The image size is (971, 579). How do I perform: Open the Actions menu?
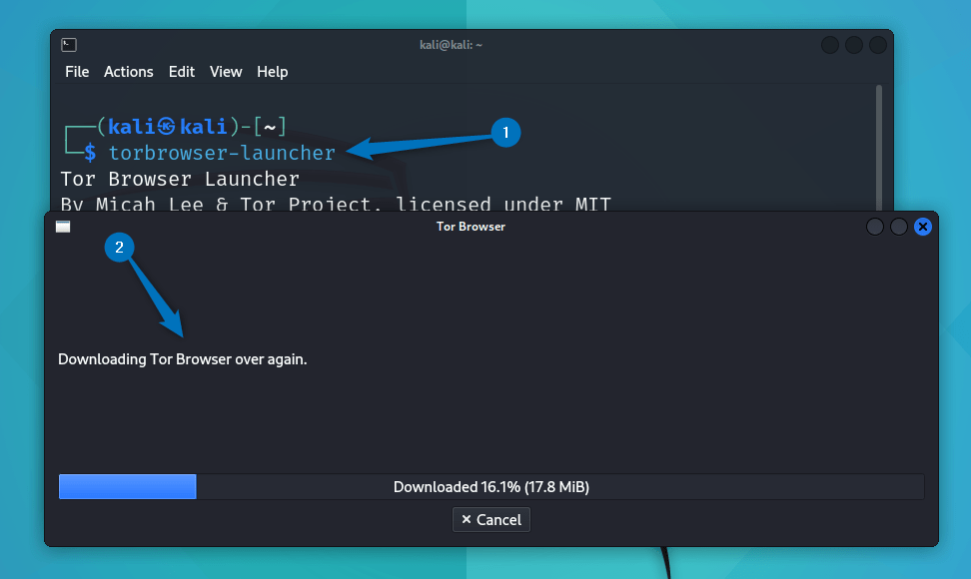128,71
